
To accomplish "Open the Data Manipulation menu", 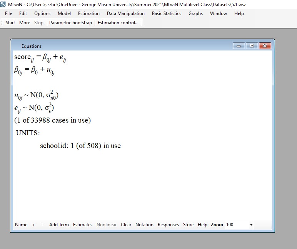I will click(126, 13).
